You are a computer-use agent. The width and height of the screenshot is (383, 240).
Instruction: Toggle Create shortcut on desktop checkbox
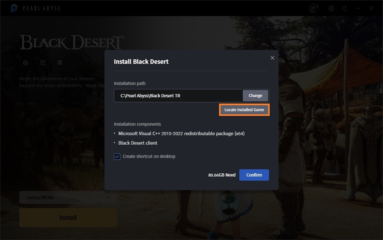click(117, 156)
